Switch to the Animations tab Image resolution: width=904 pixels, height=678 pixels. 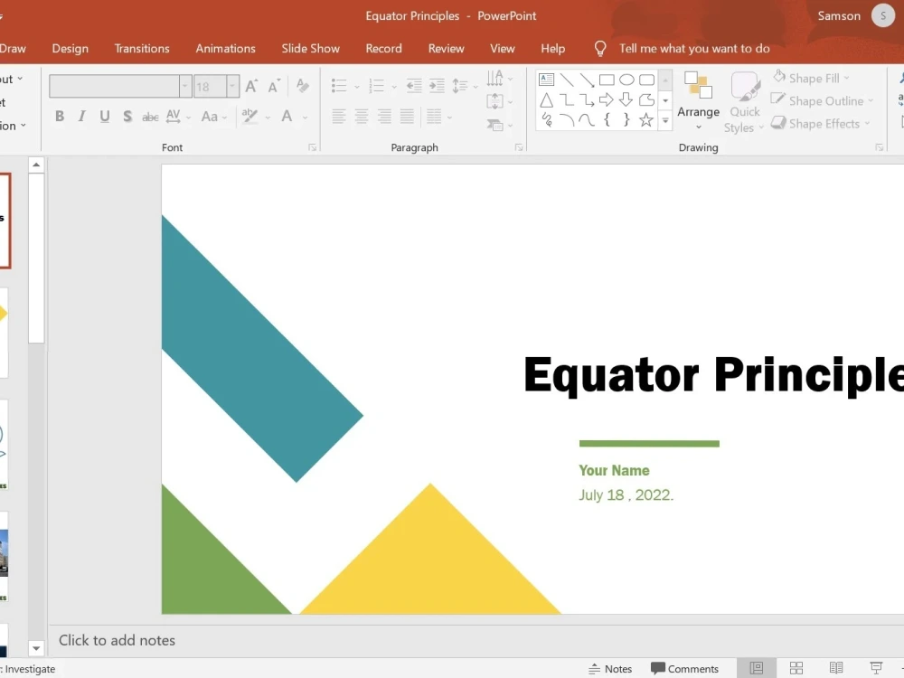pos(225,49)
